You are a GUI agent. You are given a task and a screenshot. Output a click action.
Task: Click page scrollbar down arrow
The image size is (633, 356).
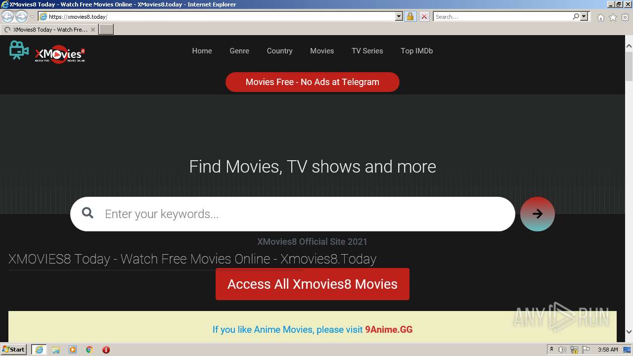pyautogui.click(x=629, y=332)
